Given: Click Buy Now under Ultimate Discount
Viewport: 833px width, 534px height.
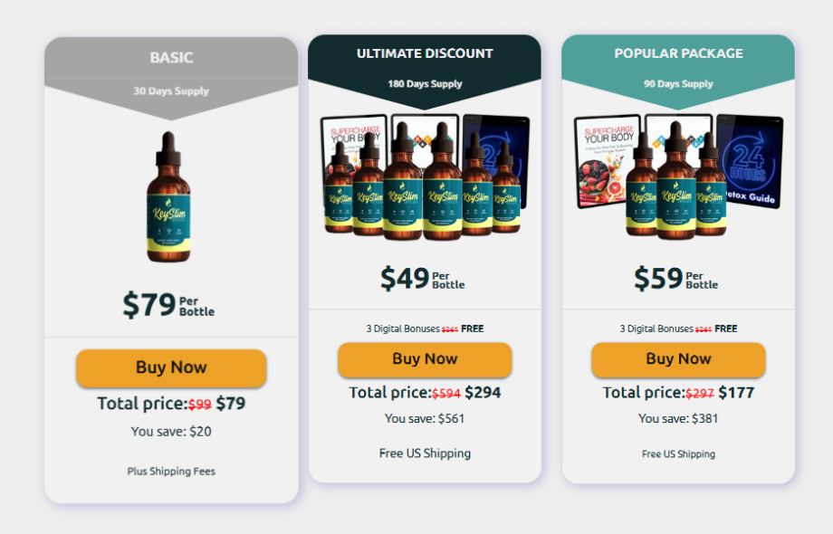Looking at the screenshot, I should pyautogui.click(x=425, y=359).
